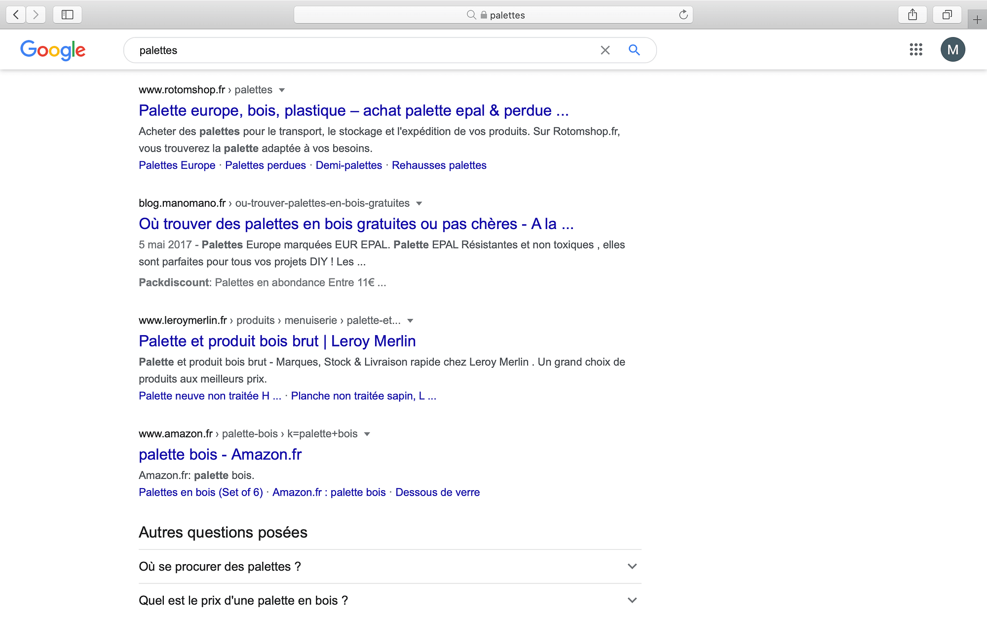Open 'Amazon.fr : palette bois' sitelink
The width and height of the screenshot is (987, 617).
(329, 492)
